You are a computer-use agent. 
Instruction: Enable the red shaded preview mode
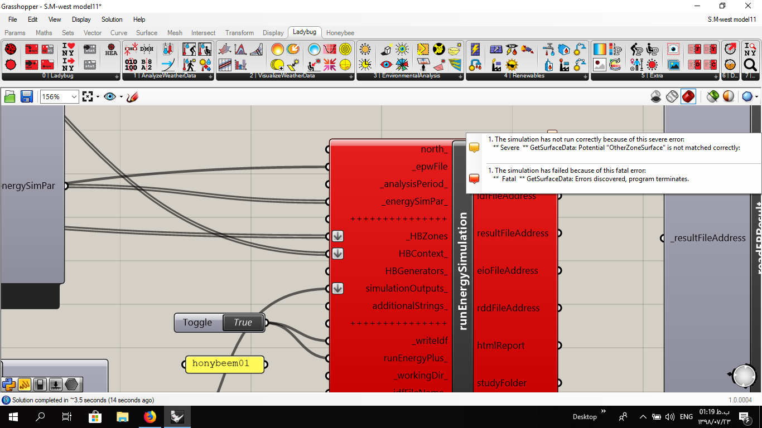(688, 97)
